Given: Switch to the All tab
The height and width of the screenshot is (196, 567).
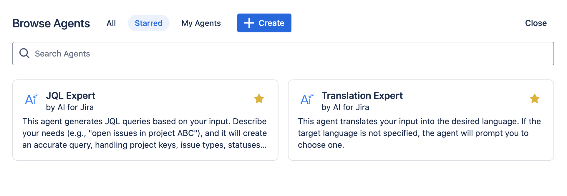Looking at the screenshot, I should coord(111,23).
